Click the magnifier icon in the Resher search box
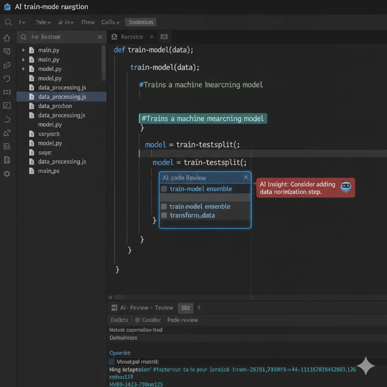This screenshot has width=387, height=387. [x=24, y=37]
